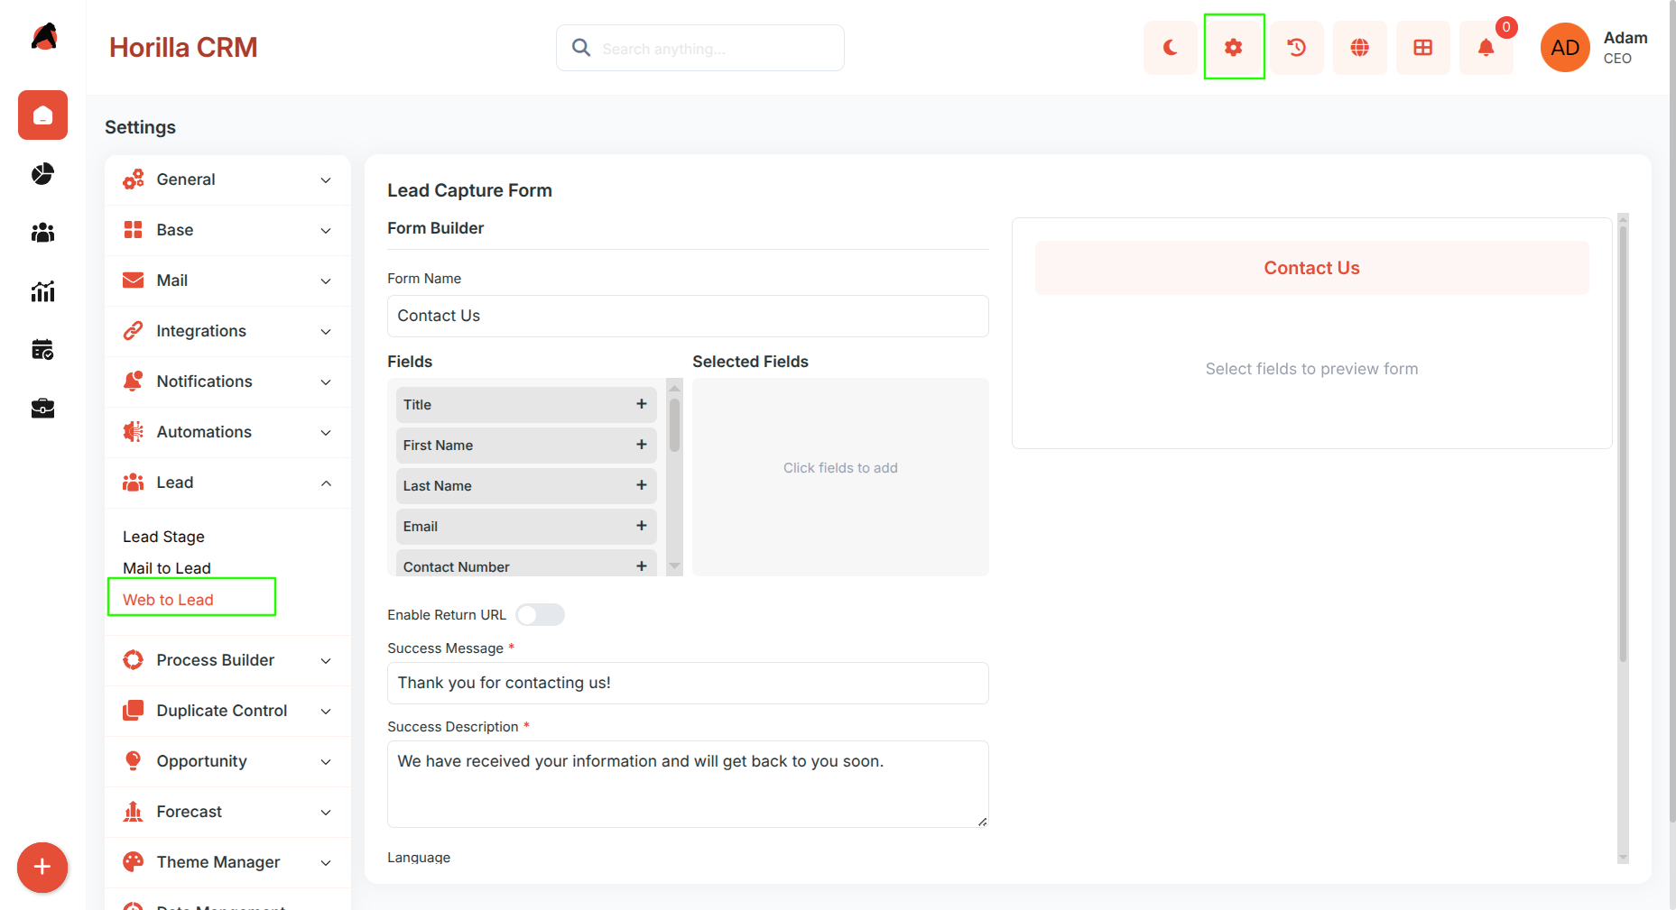Expand the Base settings section
This screenshot has width=1676, height=910.
(227, 230)
